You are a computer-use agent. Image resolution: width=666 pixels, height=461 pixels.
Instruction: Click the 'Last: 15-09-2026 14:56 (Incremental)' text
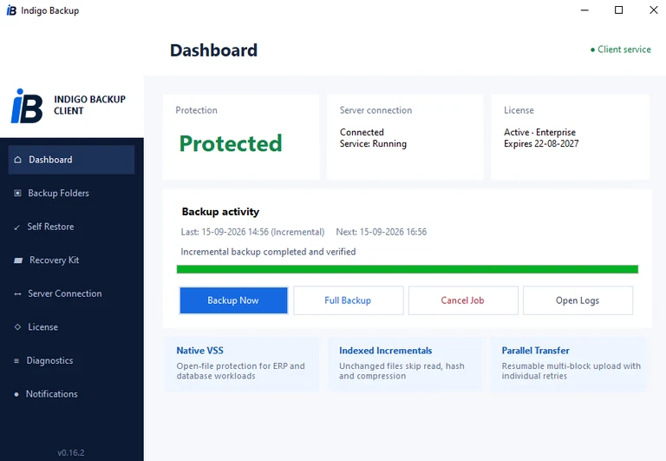pos(252,232)
